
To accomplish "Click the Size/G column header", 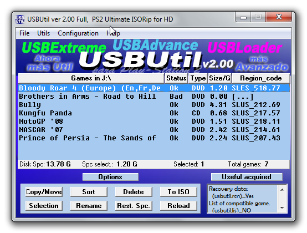I will tap(219, 78).
